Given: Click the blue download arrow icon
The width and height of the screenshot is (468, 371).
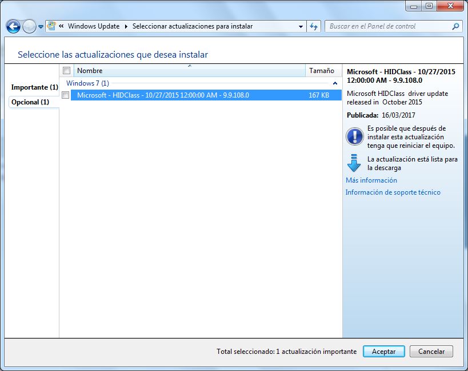Looking at the screenshot, I should point(354,163).
